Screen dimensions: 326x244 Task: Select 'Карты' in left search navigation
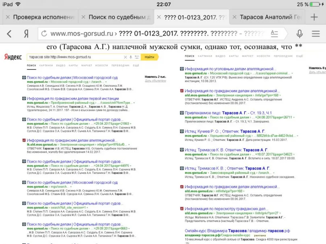73,65
